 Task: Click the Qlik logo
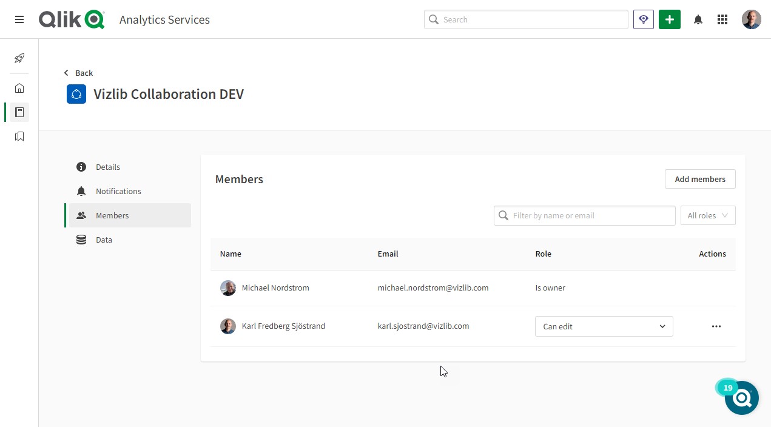72,19
